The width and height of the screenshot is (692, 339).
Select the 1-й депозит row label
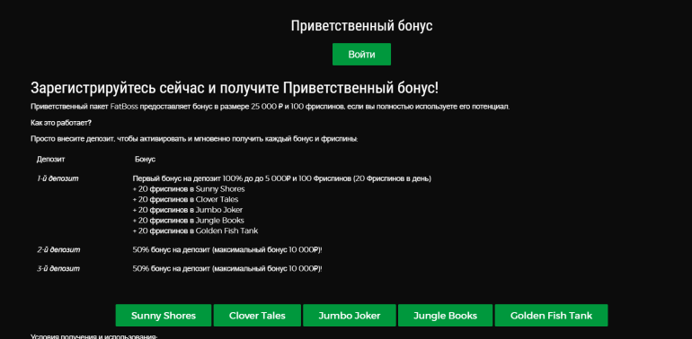(x=58, y=178)
